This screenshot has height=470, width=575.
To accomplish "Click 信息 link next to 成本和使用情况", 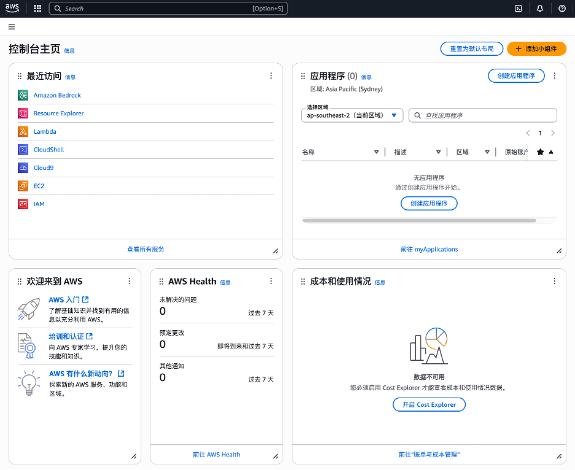I will (x=380, y=282).
